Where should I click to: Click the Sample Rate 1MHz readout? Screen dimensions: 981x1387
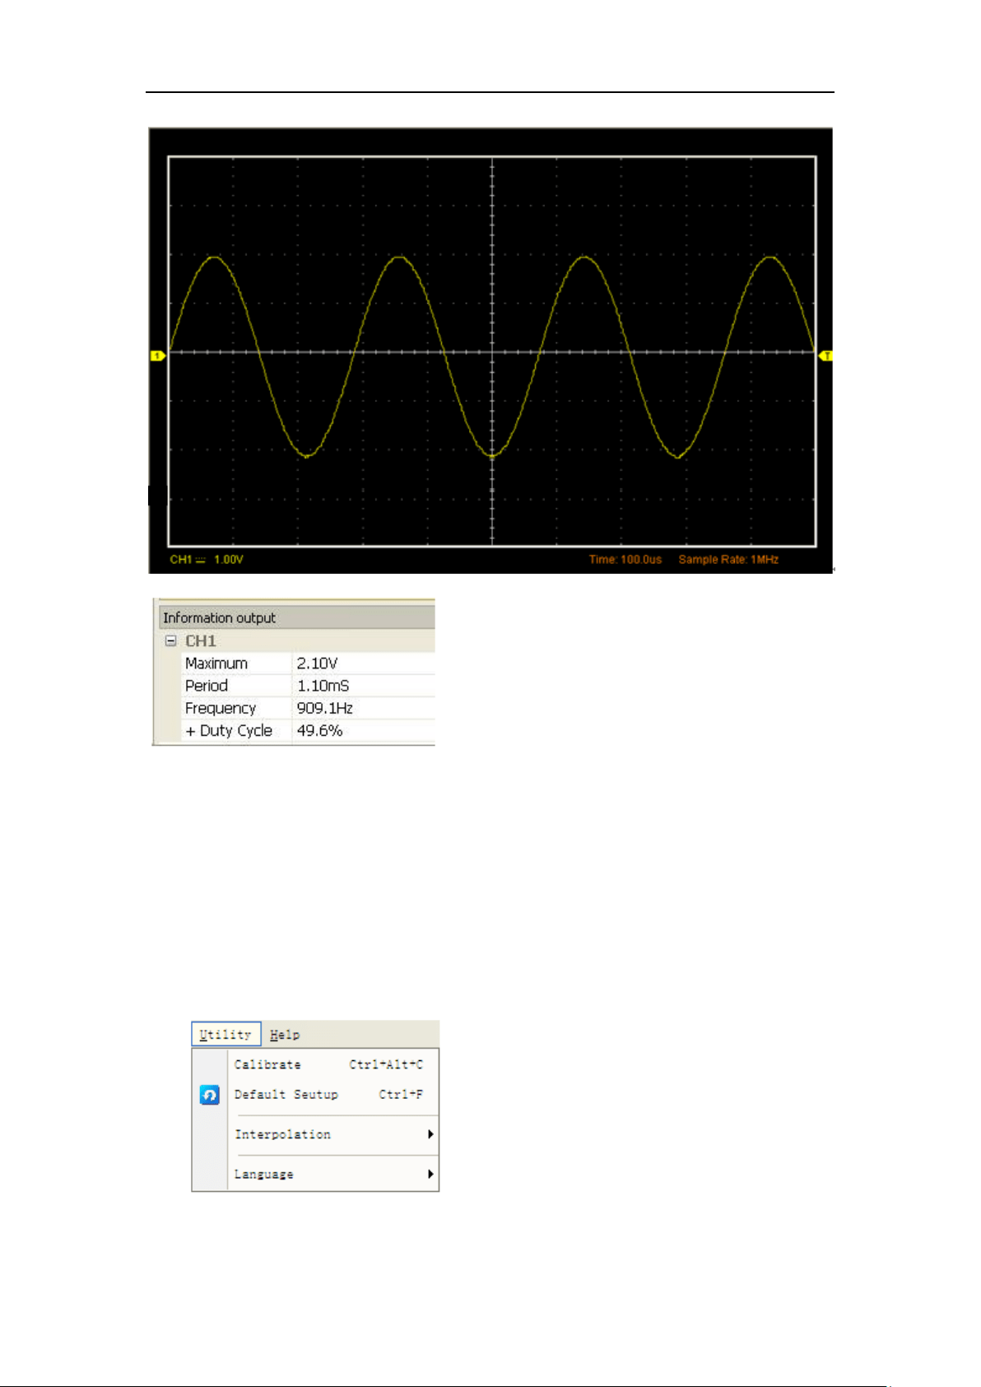tap(728, 559)
